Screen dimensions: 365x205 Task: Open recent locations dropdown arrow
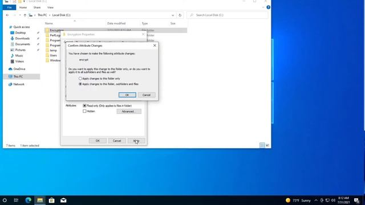click(x=20, y=15)
